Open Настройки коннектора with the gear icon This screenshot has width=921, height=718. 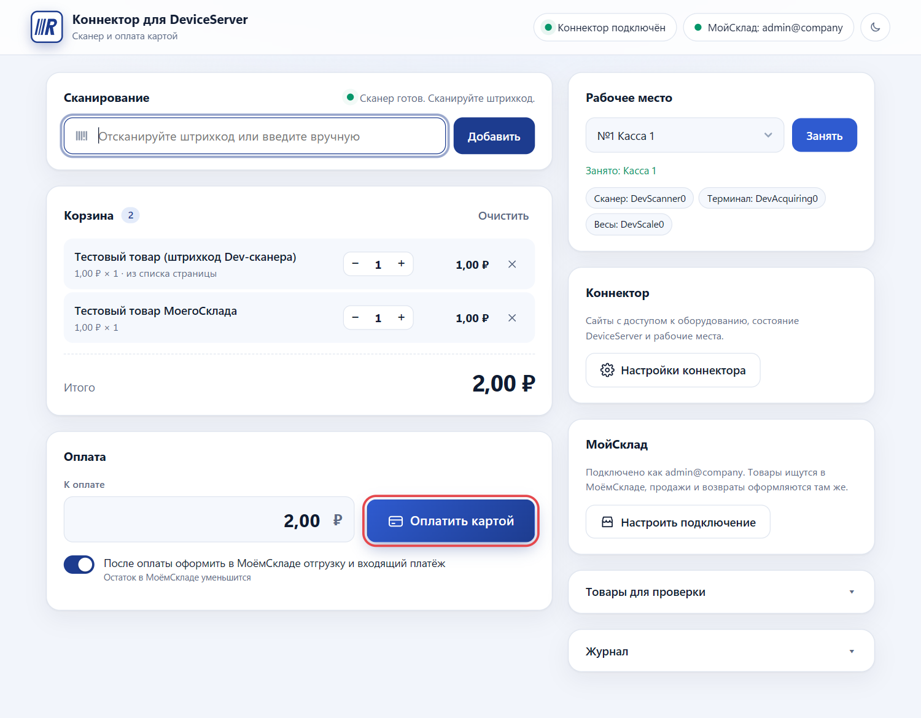673,370
